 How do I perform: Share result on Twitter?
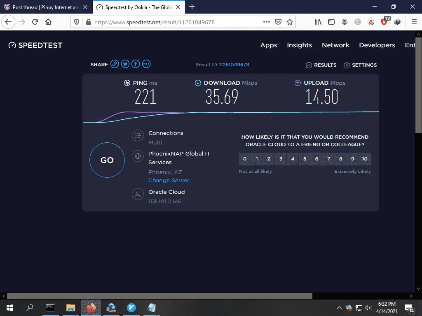tap(125, 64)
